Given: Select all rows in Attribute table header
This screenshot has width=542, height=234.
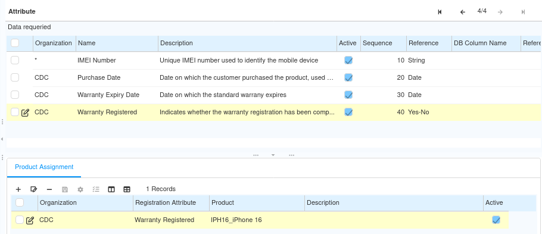Looking at the screenshot, I should click(x=15, y=43).
